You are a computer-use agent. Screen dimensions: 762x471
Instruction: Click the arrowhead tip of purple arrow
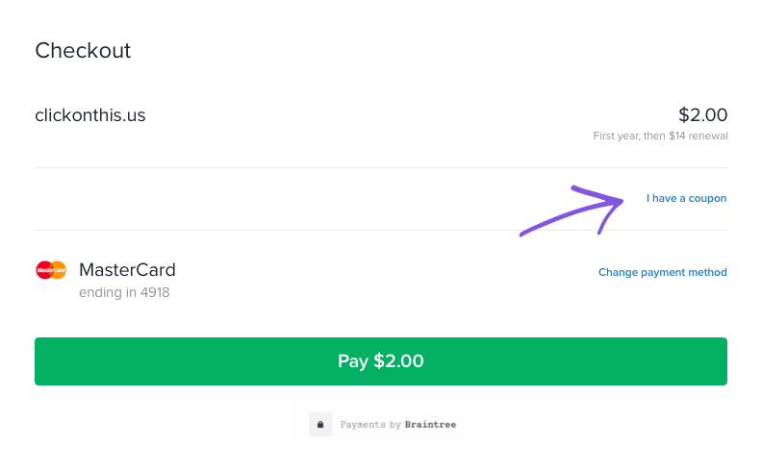pyautogui.click(x=620, y=200)
